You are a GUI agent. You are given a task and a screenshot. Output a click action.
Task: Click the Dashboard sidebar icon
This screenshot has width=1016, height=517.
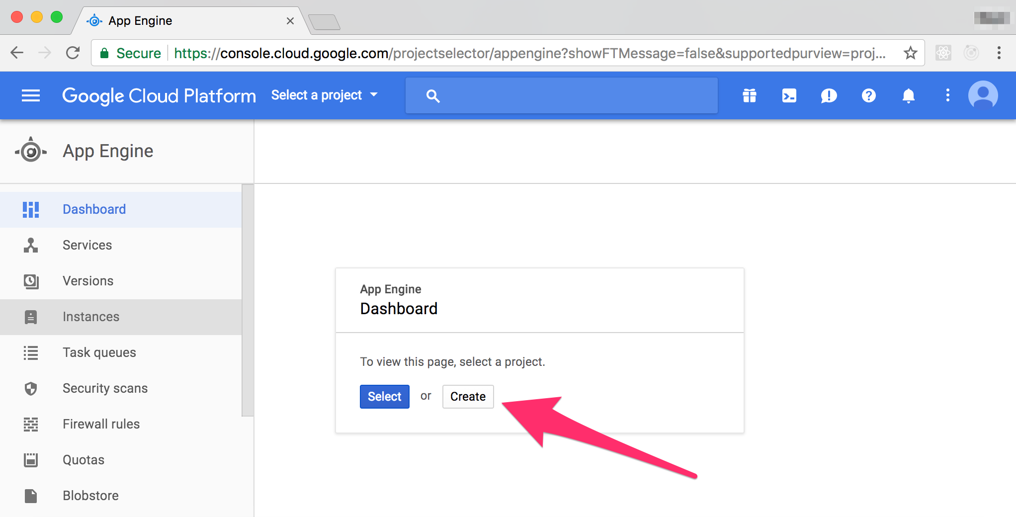click(x=31, y=209)
